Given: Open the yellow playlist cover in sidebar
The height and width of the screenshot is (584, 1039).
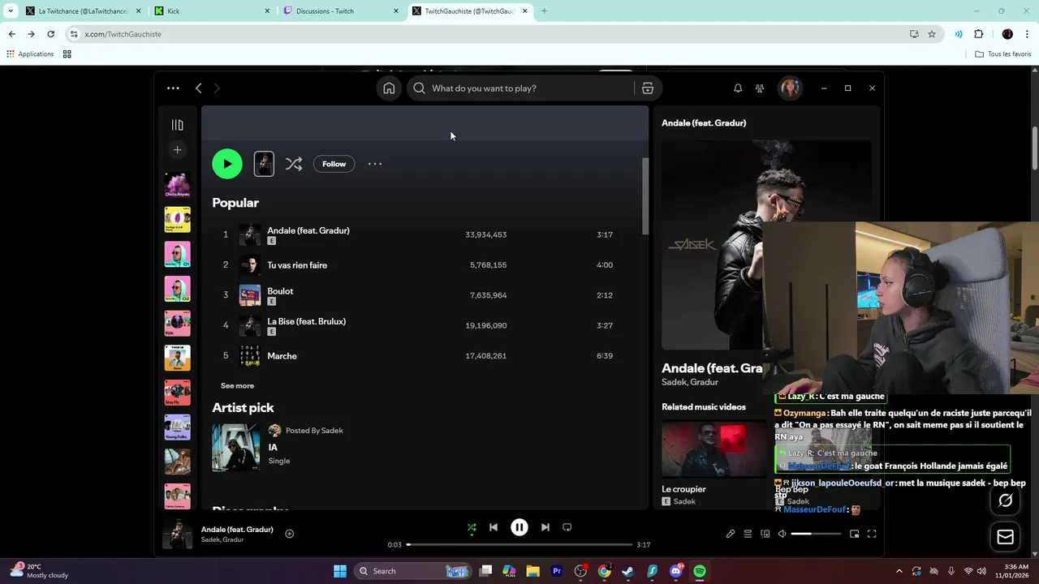Looking at the screenshot, I should tap(177, 220).
